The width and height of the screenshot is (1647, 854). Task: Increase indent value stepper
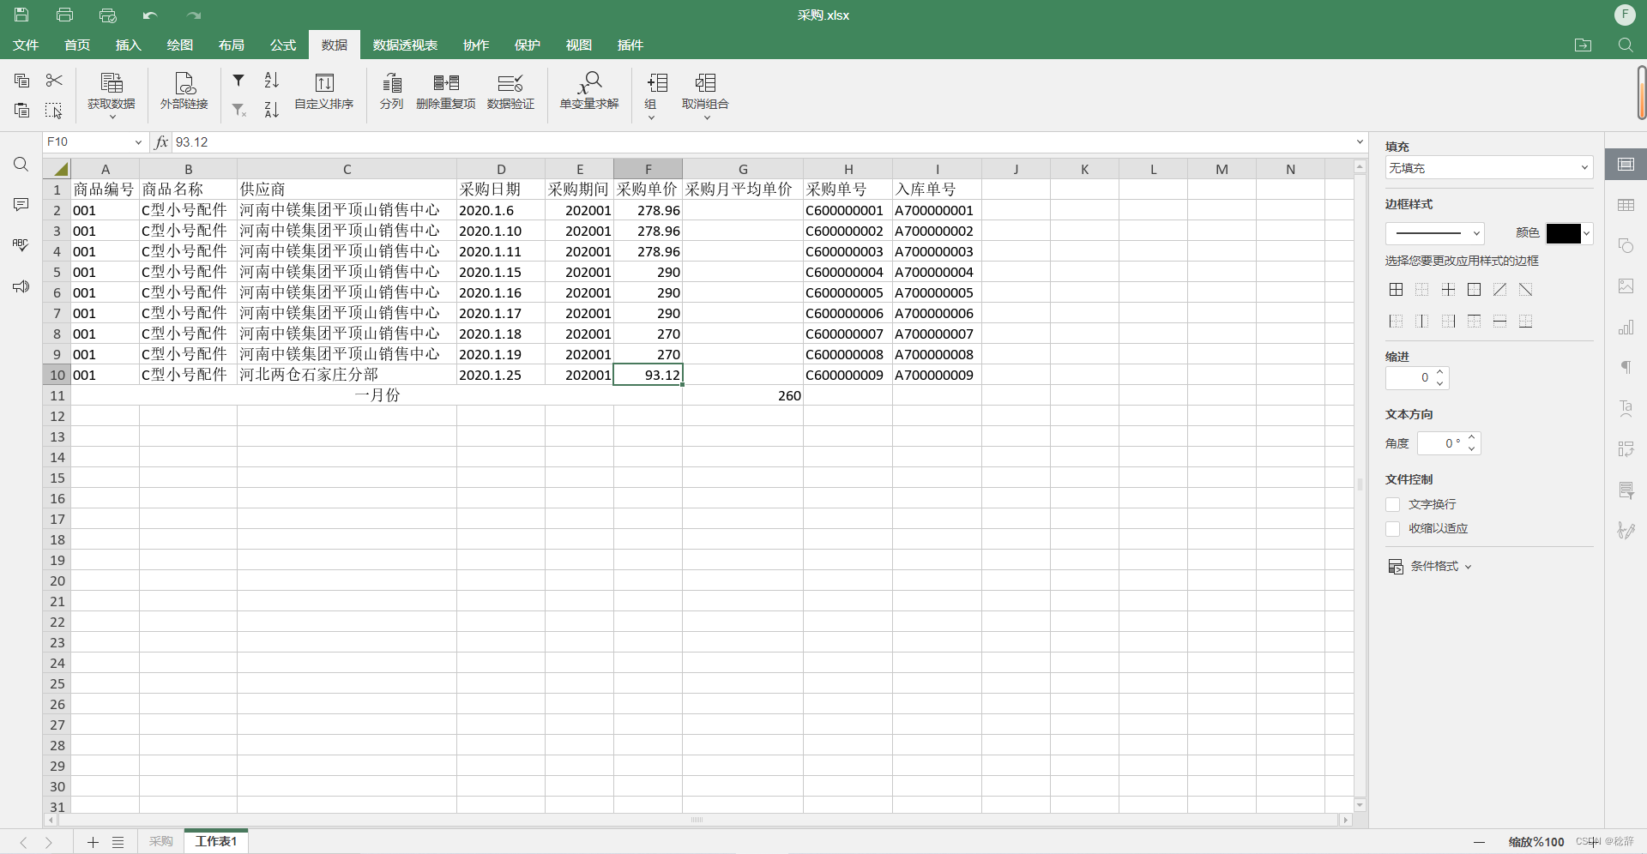click(1440, 372)
